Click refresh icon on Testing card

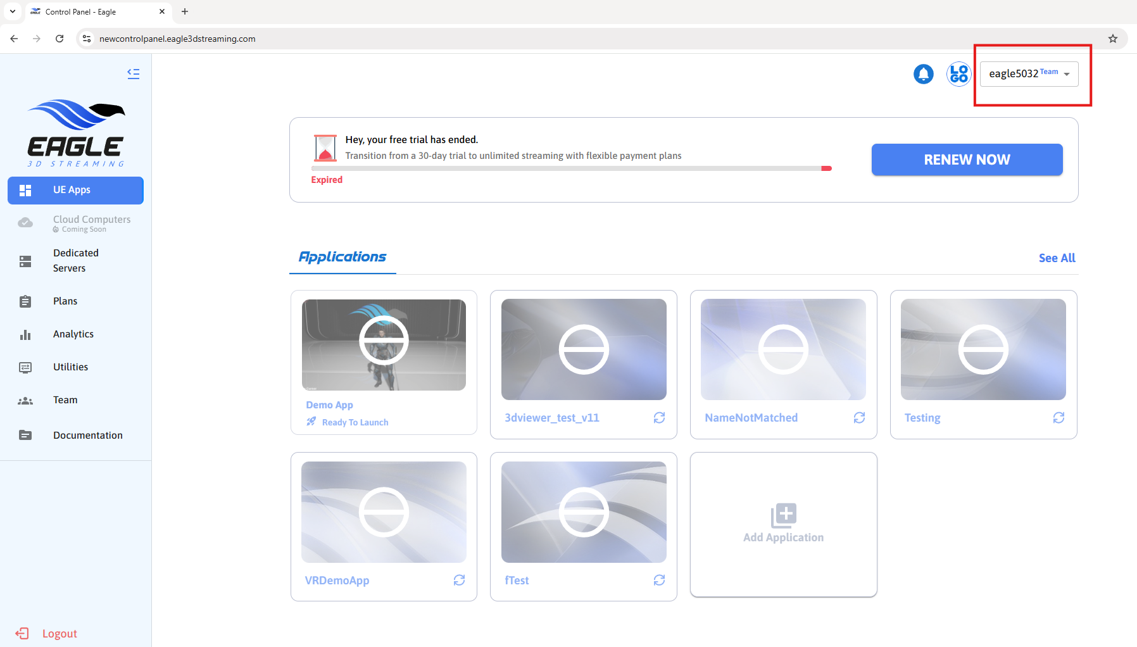[x=1058, y=418]
